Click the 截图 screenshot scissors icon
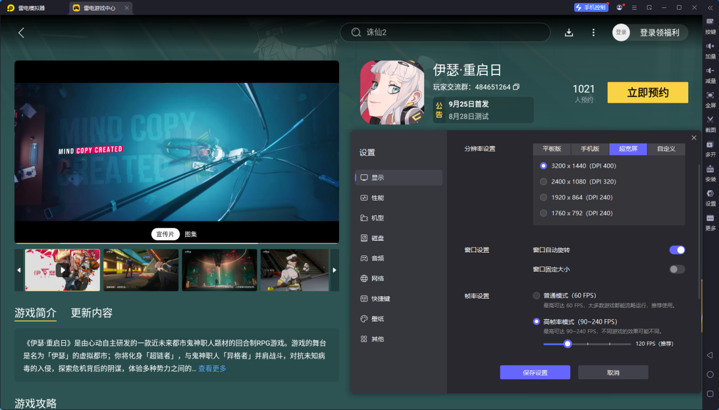This screenshot has height=410, width=719. (x=710, y=120)
